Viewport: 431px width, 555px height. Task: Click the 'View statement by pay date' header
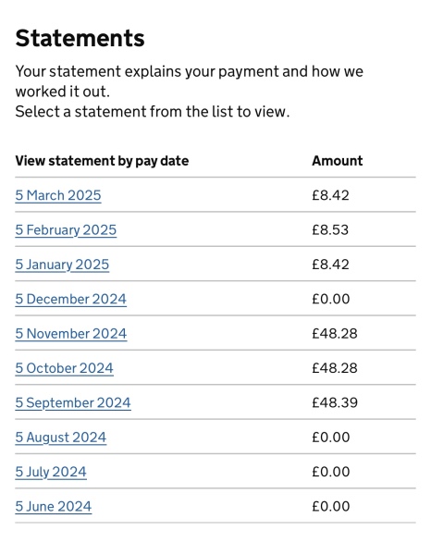[102, 161]
